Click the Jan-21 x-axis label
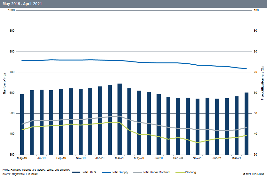This screenshot has width=267, height=178. (x=217, y=158)
